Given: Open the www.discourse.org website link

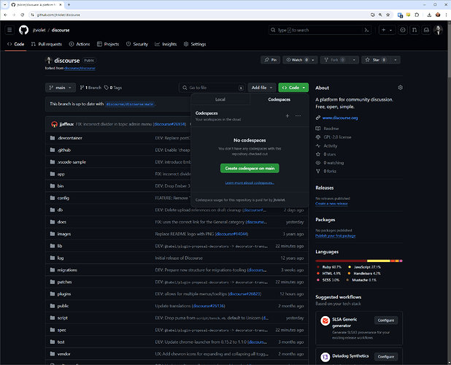Looking at the screenshot, I should coord(340,118).
